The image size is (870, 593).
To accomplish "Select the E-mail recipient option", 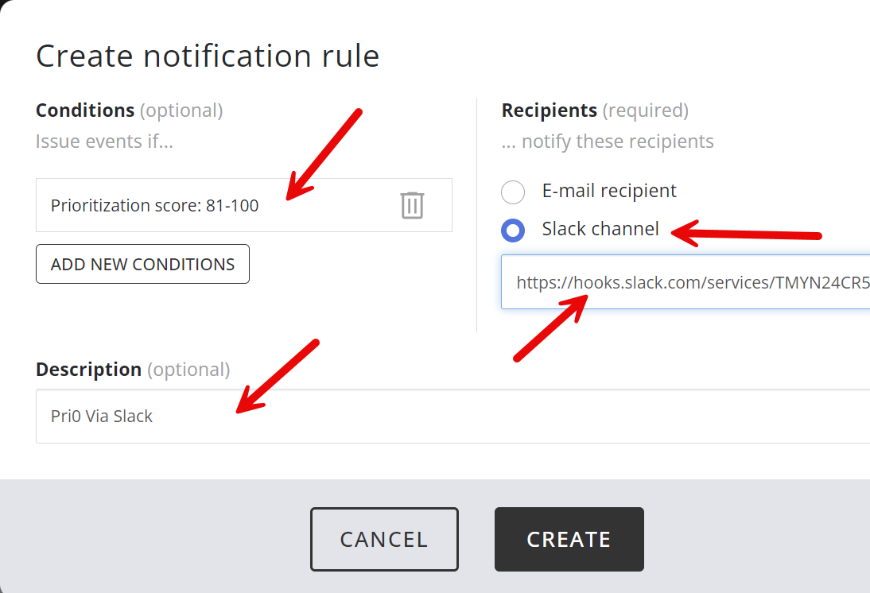I will coord(513,192).
